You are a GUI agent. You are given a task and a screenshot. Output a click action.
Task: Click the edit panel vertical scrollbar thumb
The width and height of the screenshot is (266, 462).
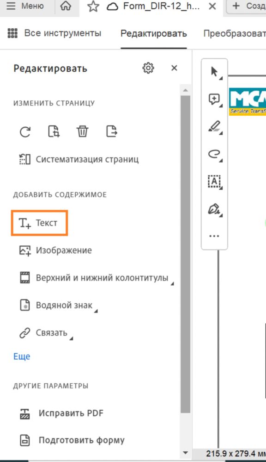185,254
